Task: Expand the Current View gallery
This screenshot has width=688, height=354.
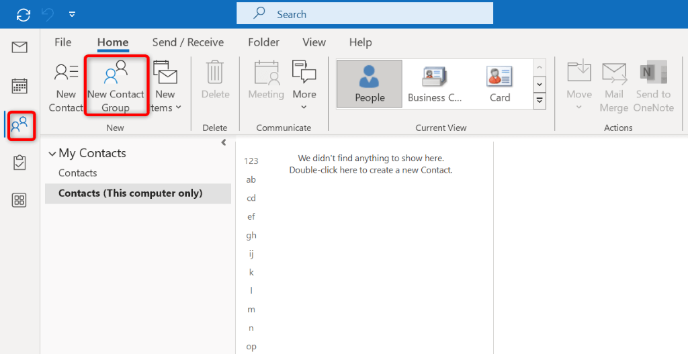Action: point(539,101)
